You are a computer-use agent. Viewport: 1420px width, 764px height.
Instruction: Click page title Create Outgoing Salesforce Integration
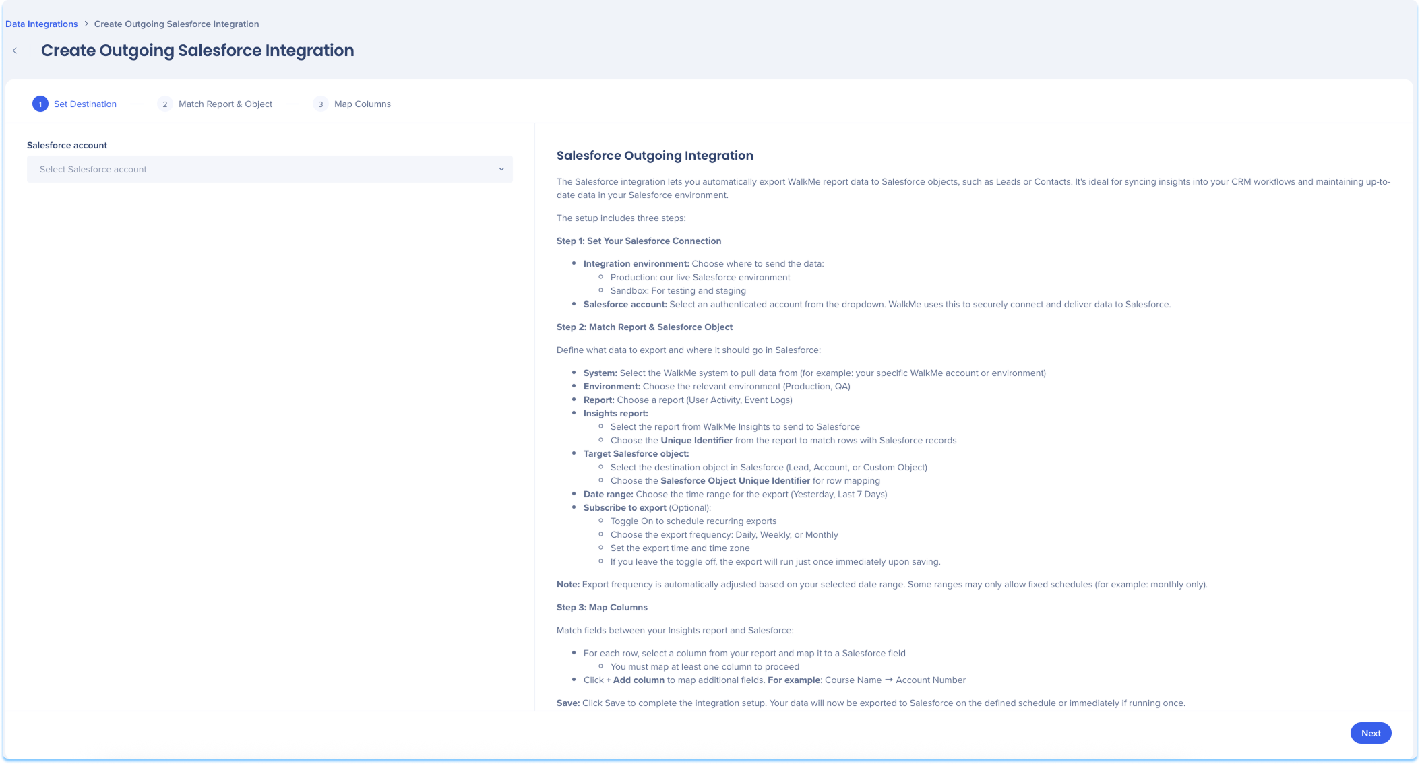(197, 51)
